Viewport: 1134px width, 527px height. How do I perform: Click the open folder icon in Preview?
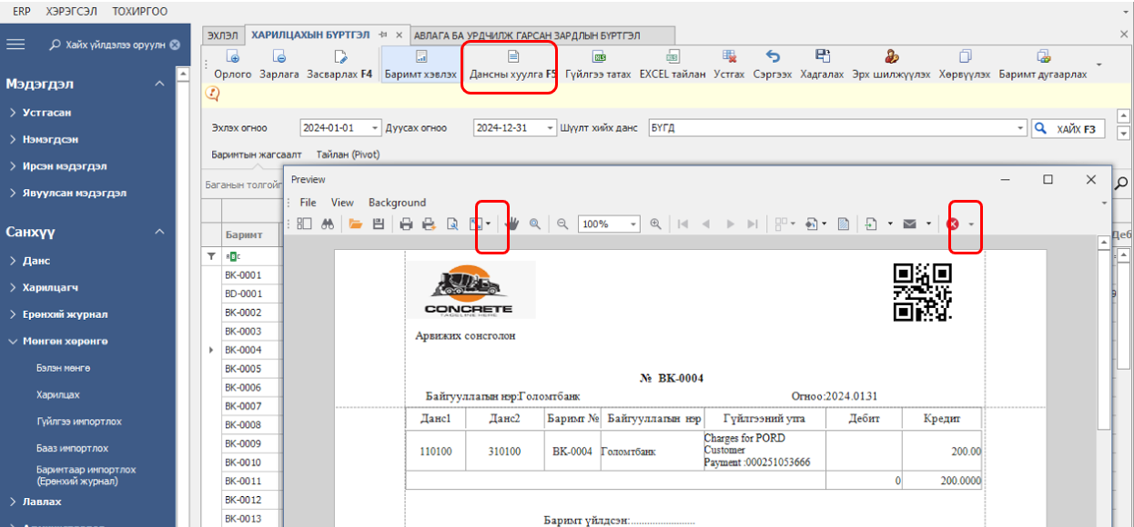(355, 224)
